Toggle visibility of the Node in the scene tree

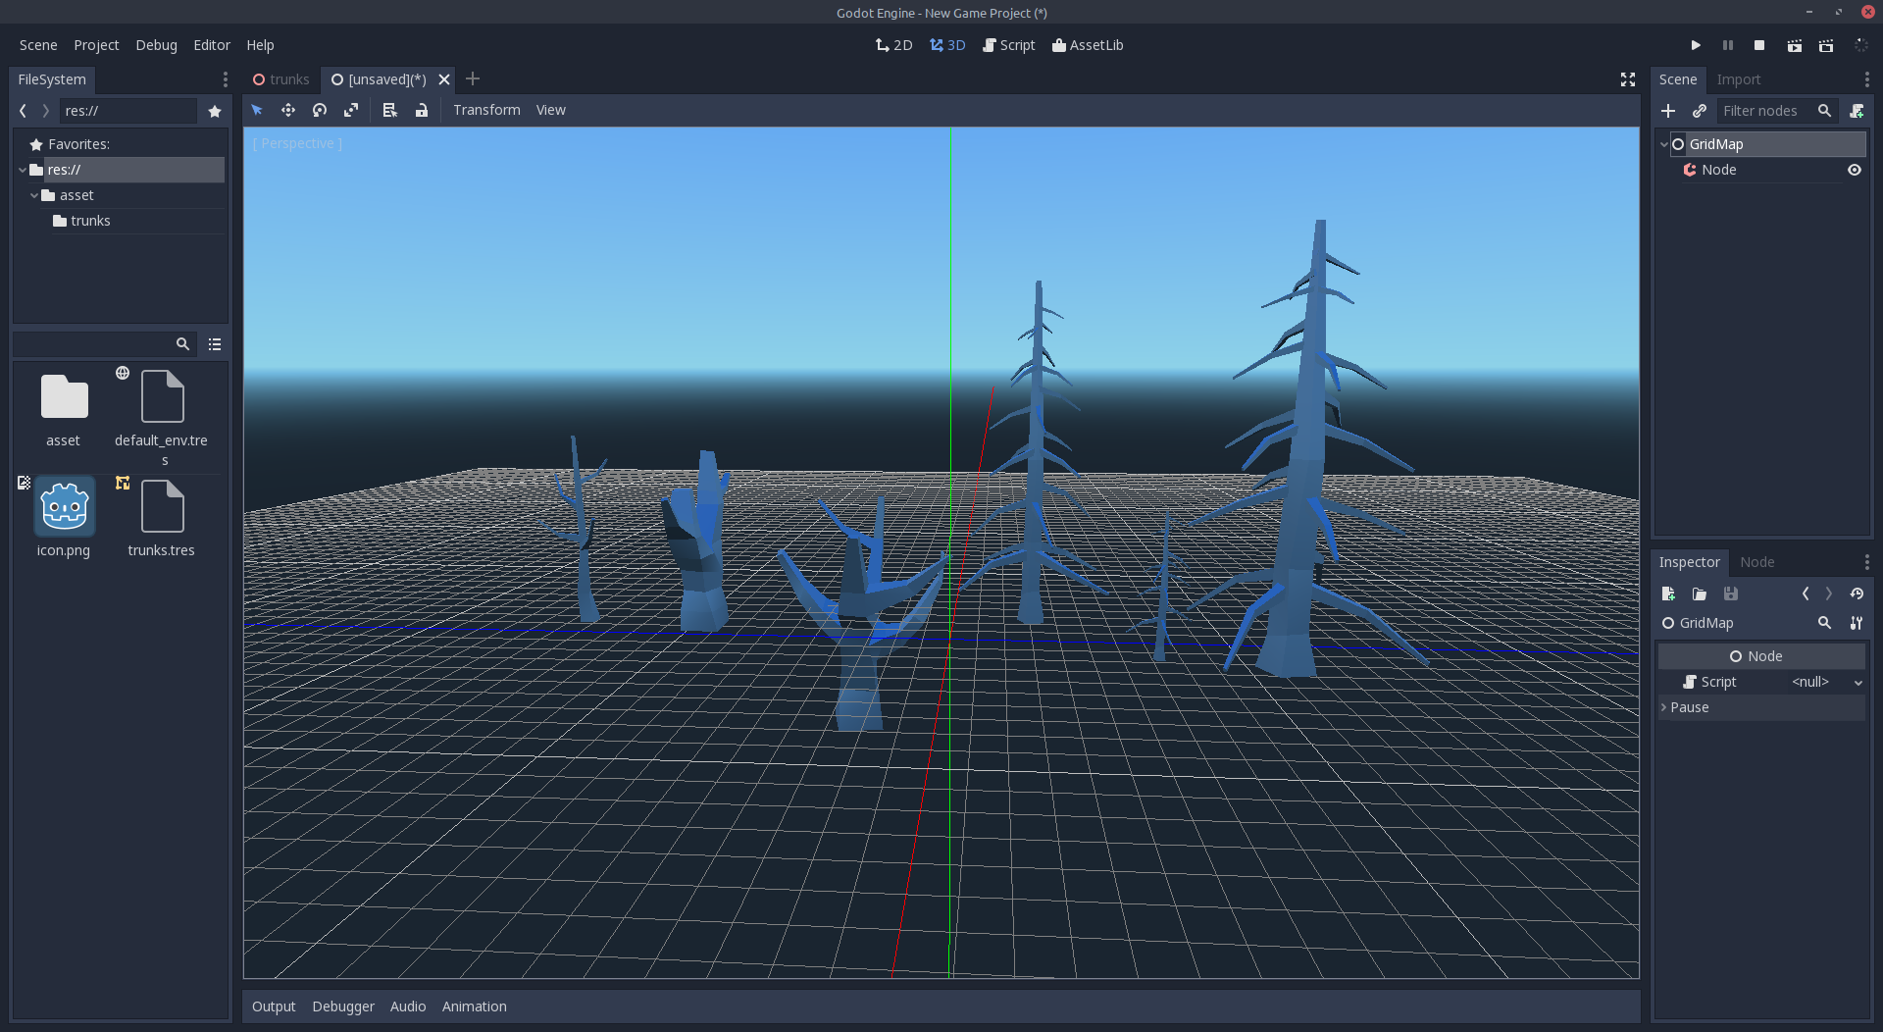[x=1856, y=170]
